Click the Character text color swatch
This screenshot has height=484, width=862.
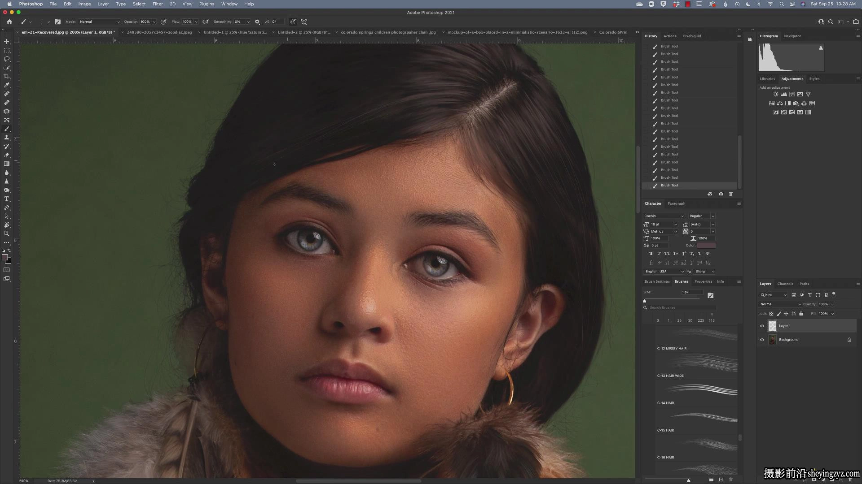[x=706, y=245]
